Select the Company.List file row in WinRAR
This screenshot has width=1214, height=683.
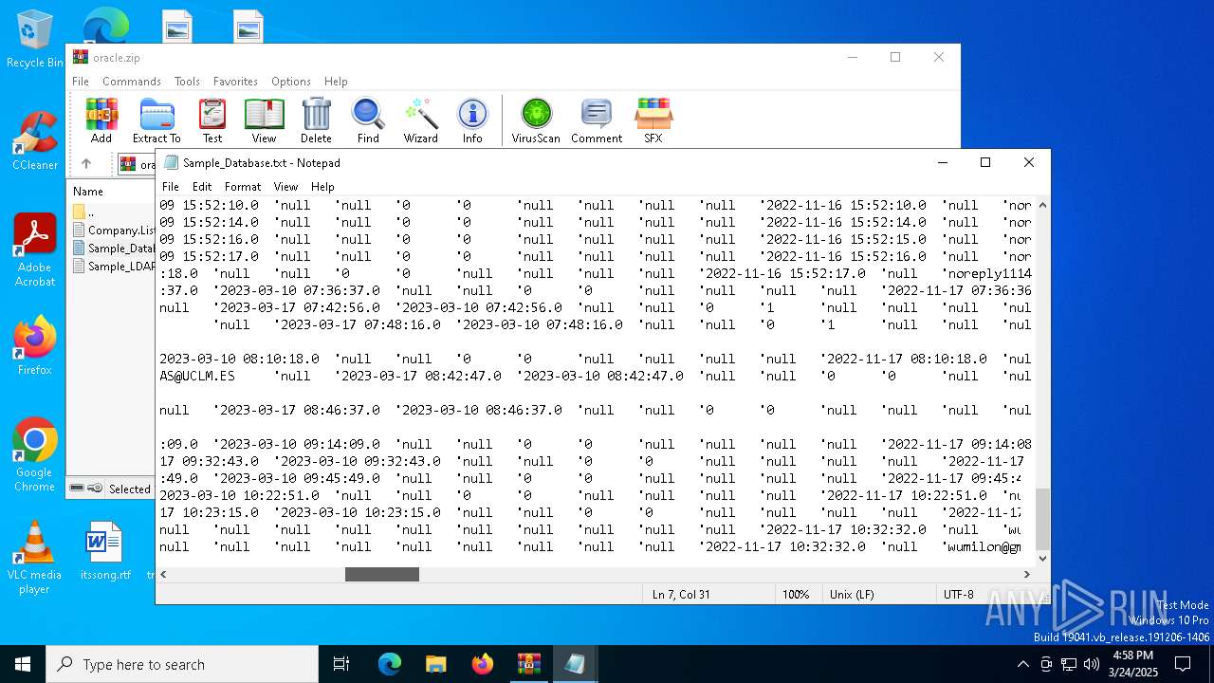coord(113,230)
